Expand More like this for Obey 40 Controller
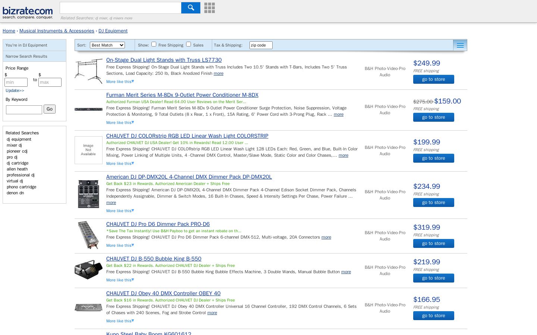Screen dimensions: 537x335 tap(120, 321)
